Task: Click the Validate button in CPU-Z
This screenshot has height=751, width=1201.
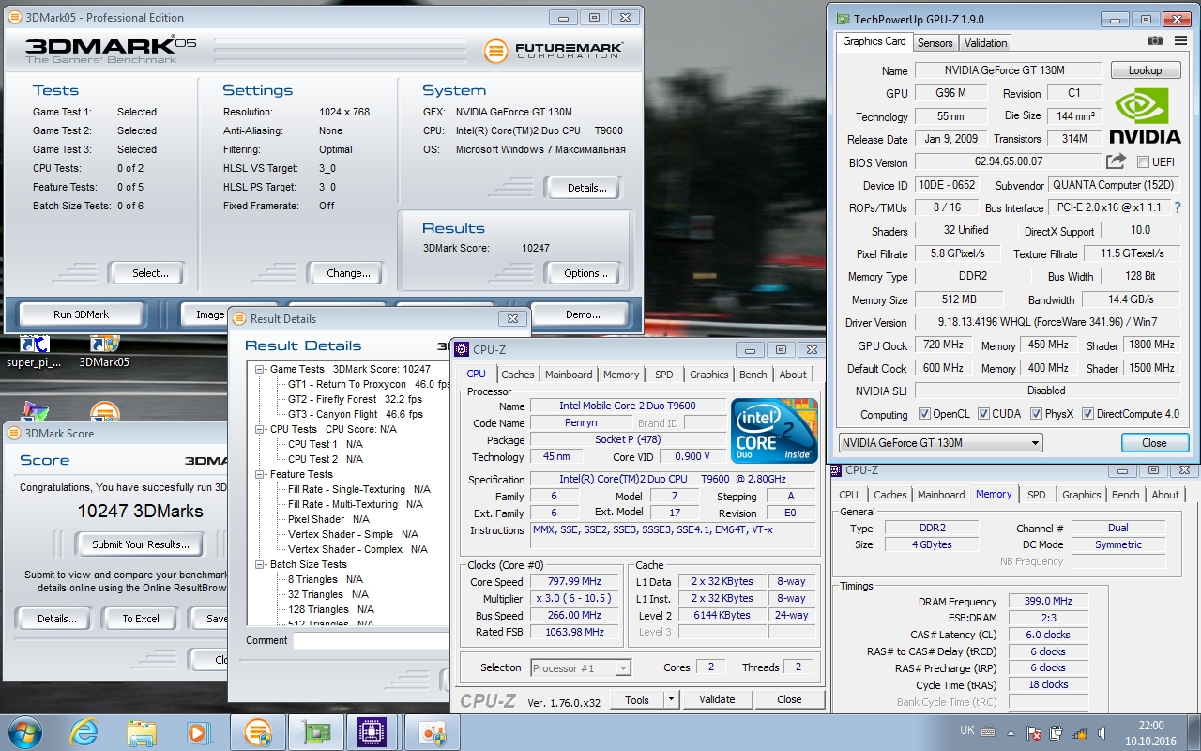Action: click(717, 699)
